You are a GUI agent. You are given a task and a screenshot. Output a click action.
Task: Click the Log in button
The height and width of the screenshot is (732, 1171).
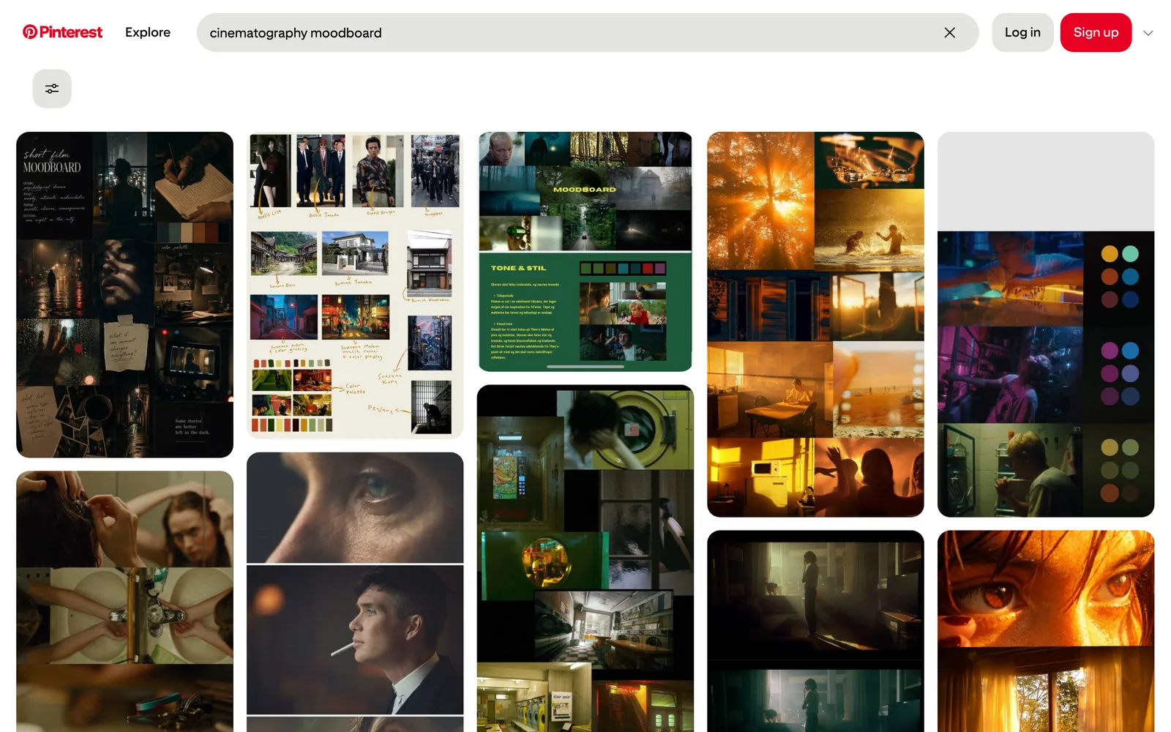(x=1022, y=32)
